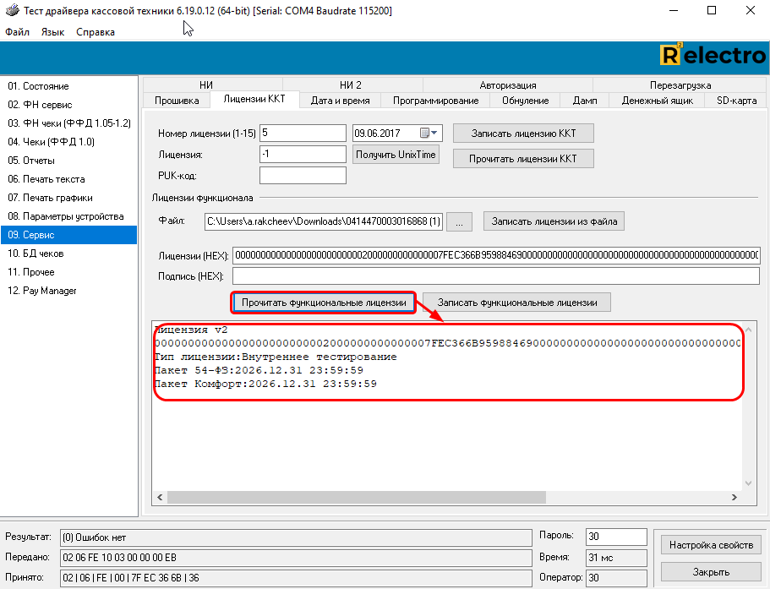Image resolution: width=770 pixels, height=589 pixels.
Task: Open 12. Pay Manager section
Action: point(42,291)
